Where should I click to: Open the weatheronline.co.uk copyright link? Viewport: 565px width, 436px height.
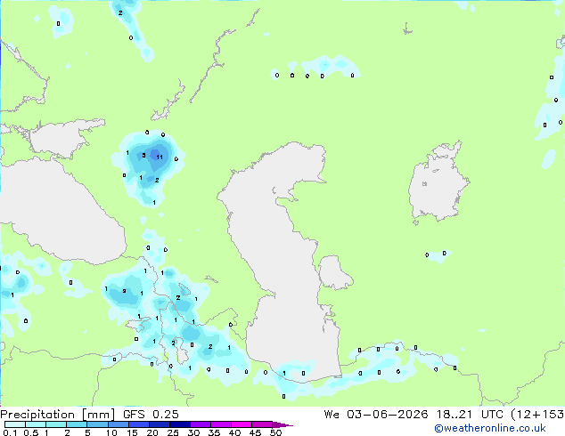(x=490, y=428)
